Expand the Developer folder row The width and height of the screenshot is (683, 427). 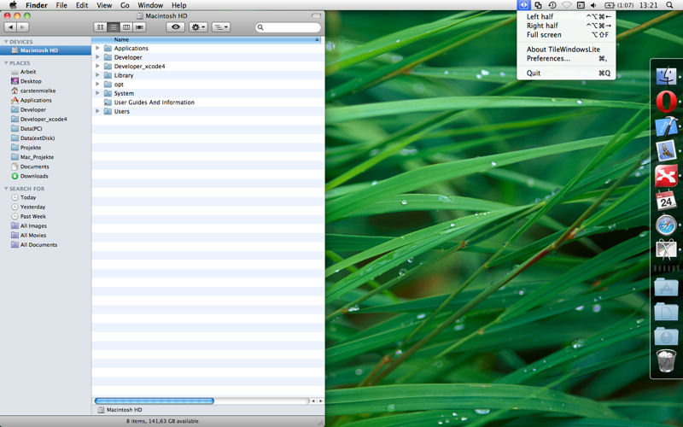[97, 57]
